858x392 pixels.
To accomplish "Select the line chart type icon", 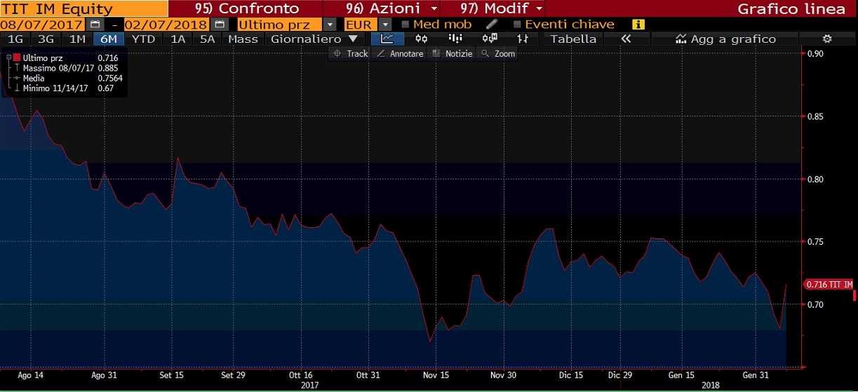I will pos(387,39).
